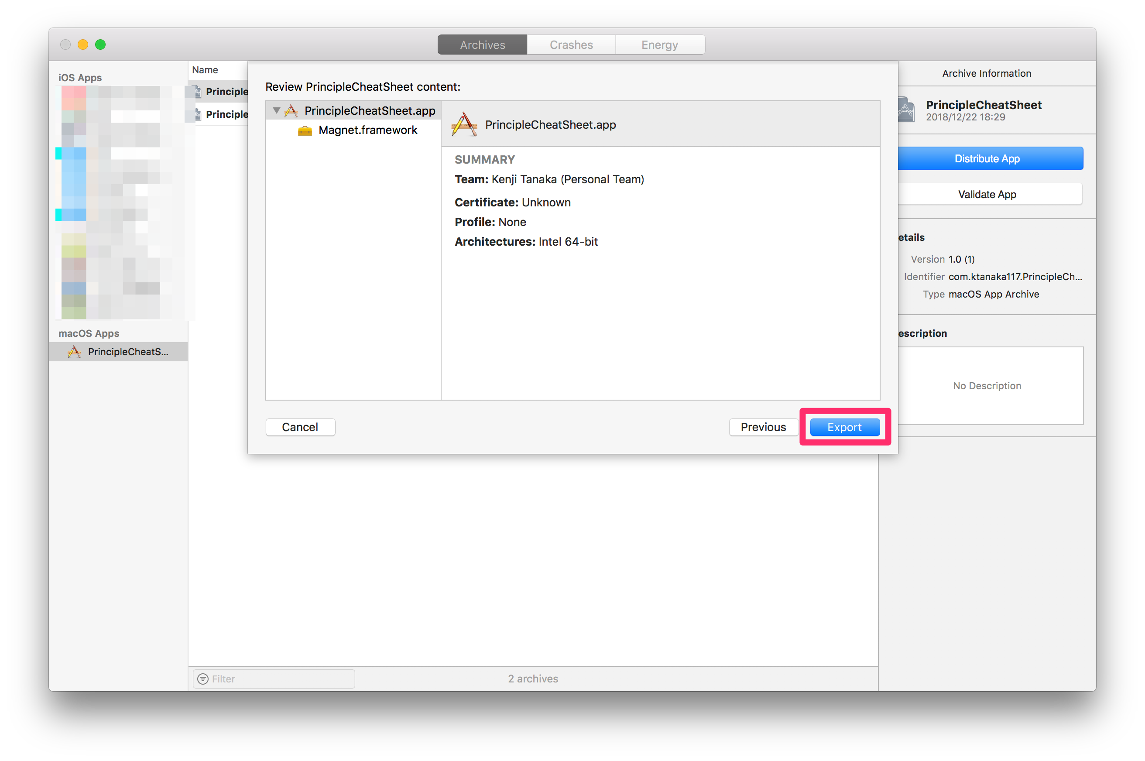This screenshot has height=761, width=1145.
Task: Open the Energy tab
Action: point(660,45)
